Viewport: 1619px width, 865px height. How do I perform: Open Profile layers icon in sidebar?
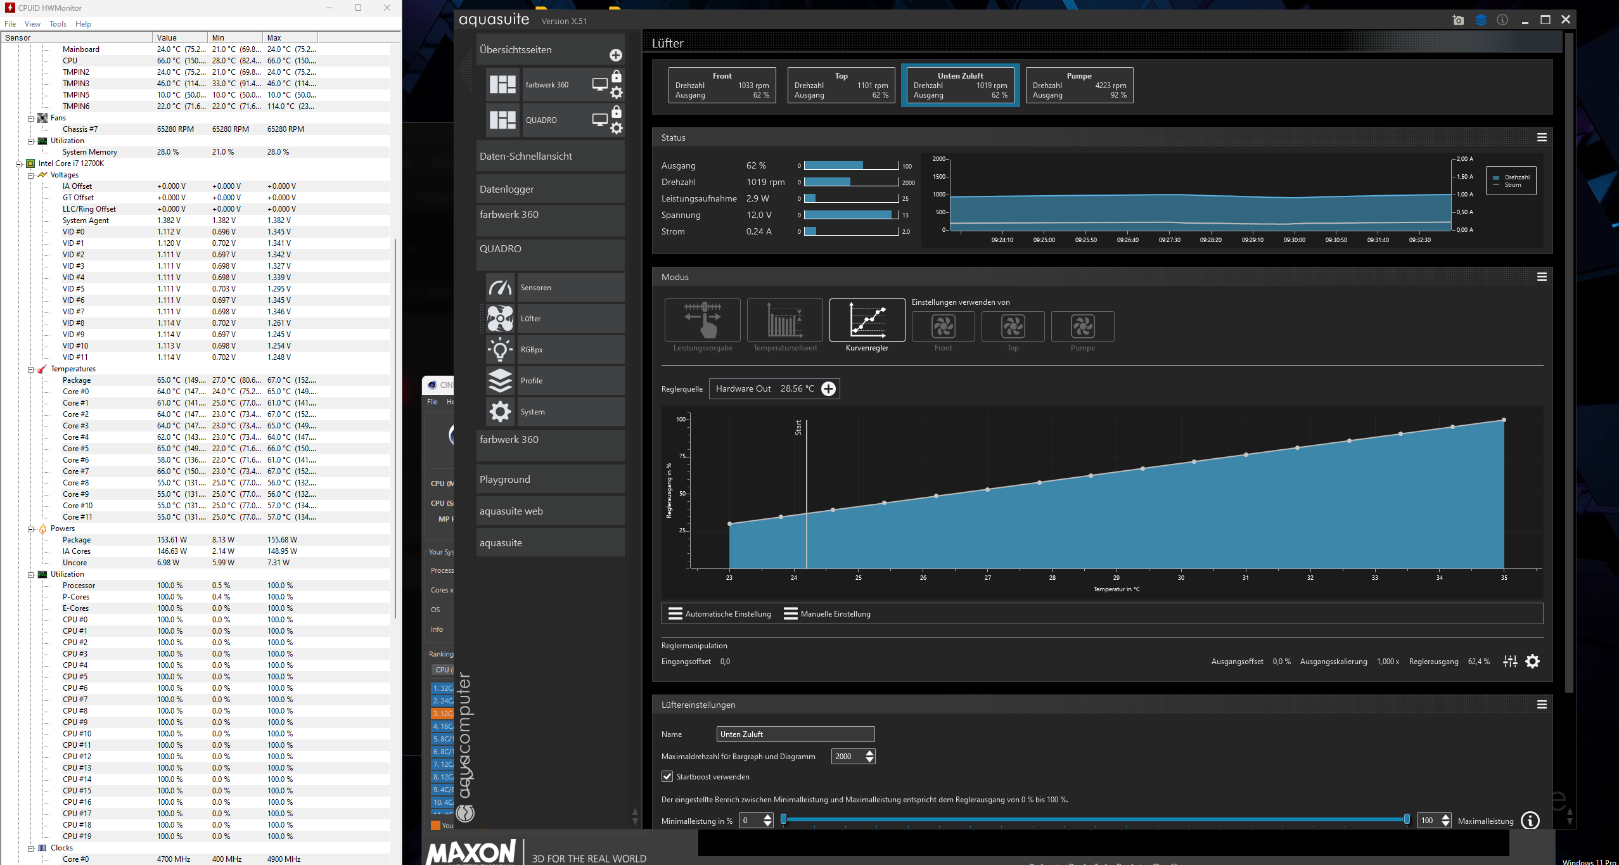500,381
